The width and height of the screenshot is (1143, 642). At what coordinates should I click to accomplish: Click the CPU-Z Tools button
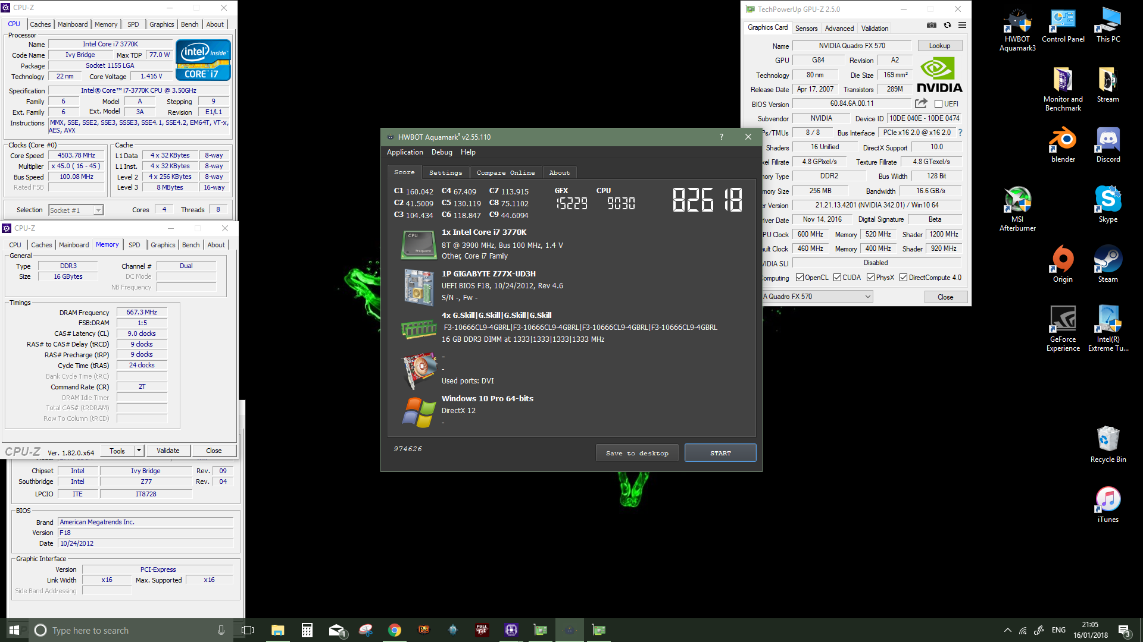click(x=117, y=451)
